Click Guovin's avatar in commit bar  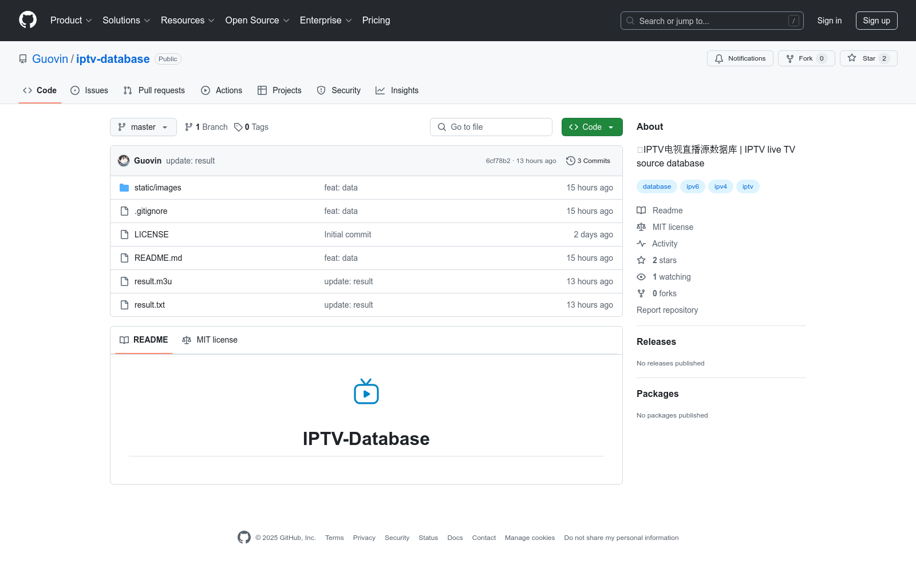124,161
